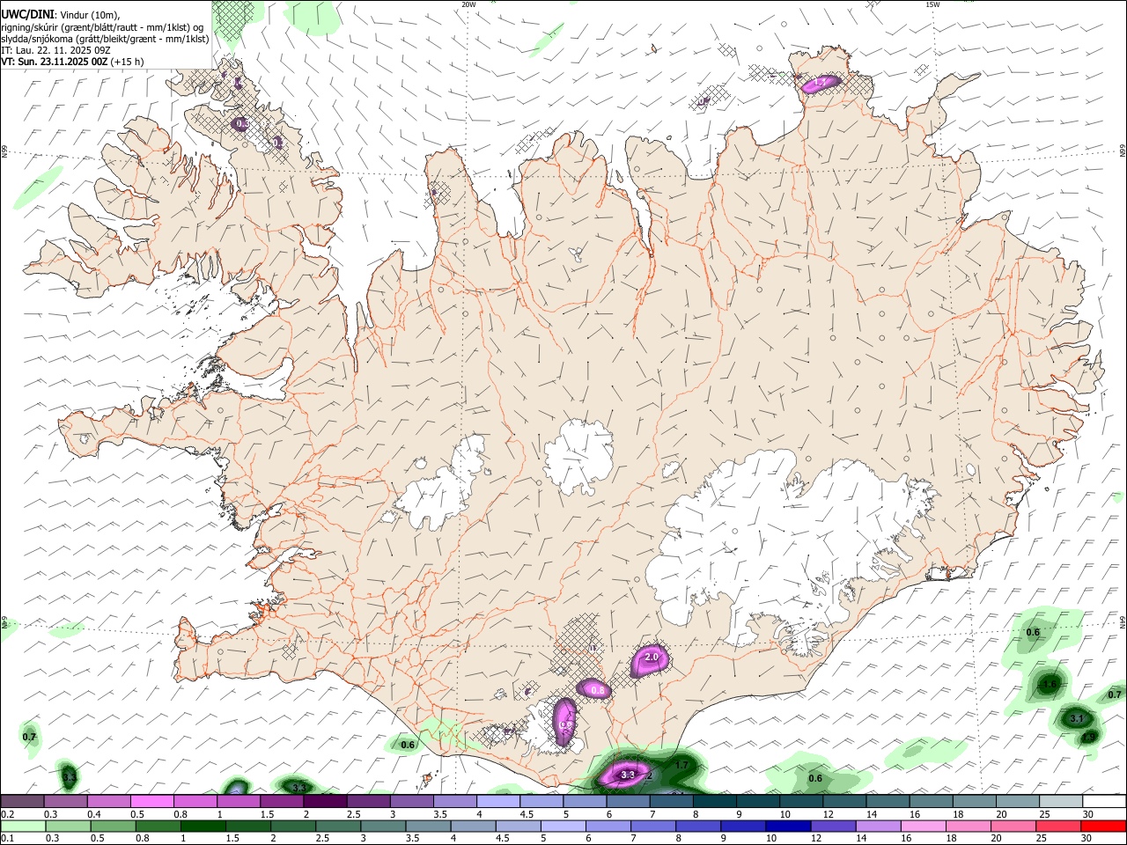Click the 2.0 value in the magenta snow patch
This screenshot has width=1127, height=845.
(x=652, y=658)
